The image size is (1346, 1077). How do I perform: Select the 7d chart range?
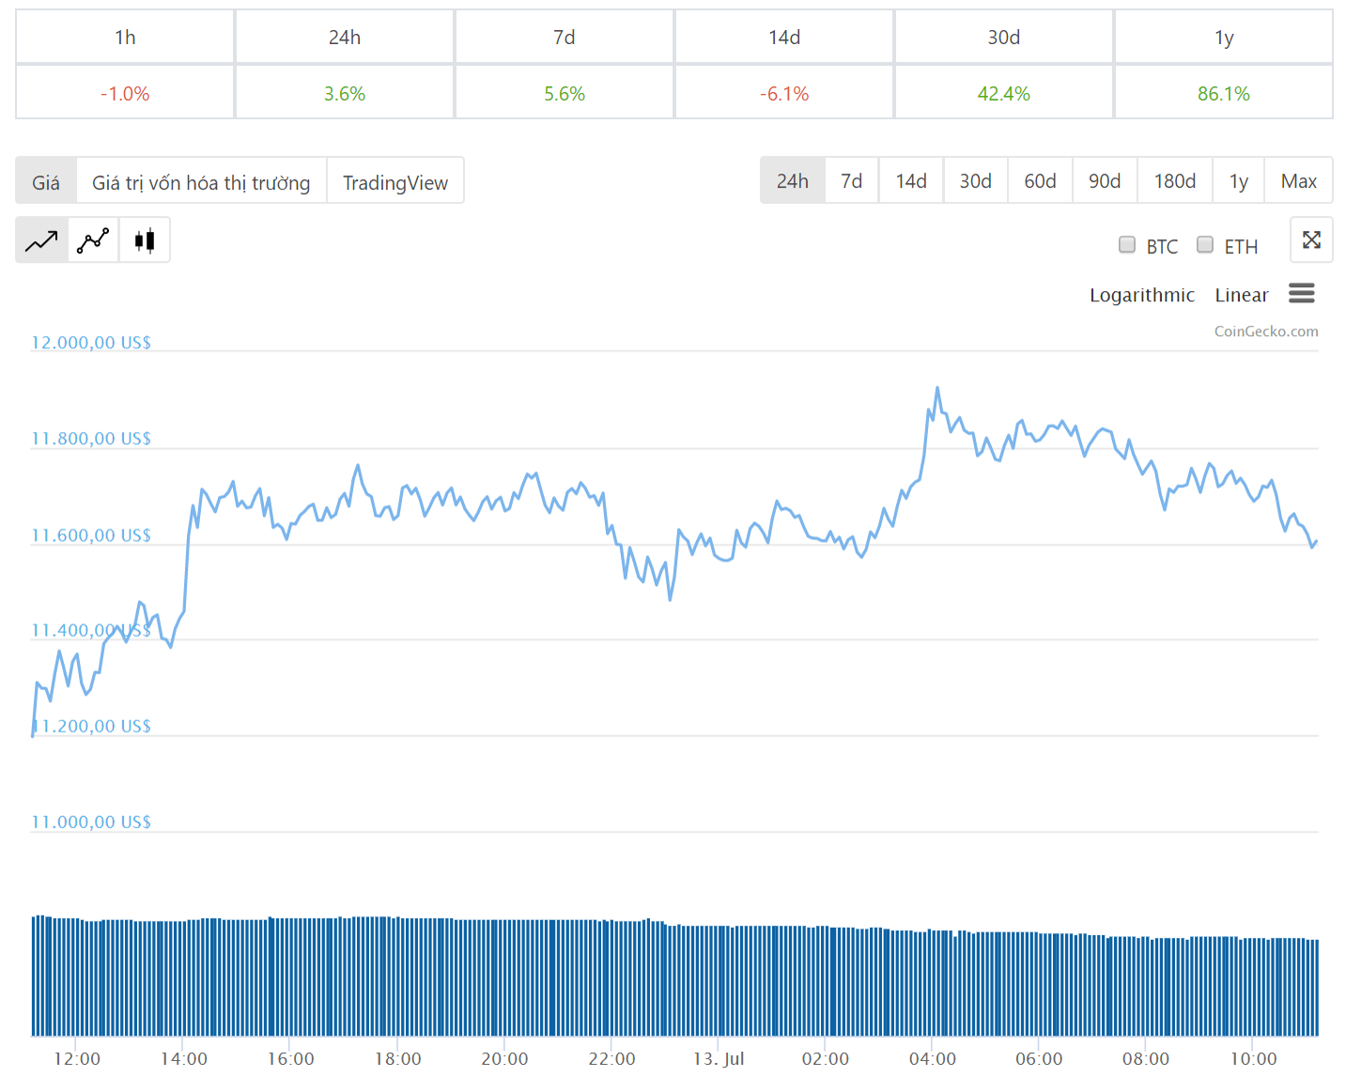point(852,180)
